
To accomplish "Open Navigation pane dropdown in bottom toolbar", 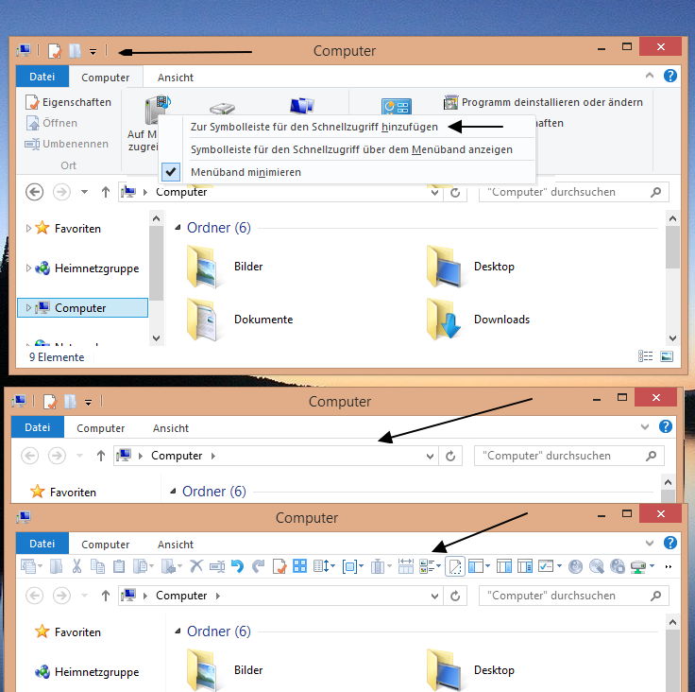I will click(479, 566).
